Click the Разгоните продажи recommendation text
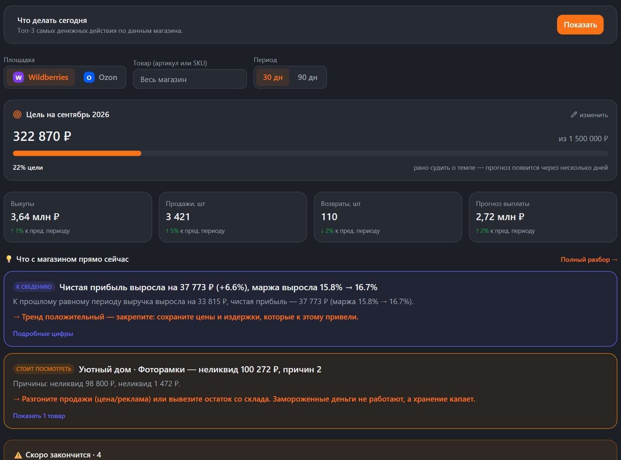The width and height of the screenshot is (621, 460). [x=244, y=399]
